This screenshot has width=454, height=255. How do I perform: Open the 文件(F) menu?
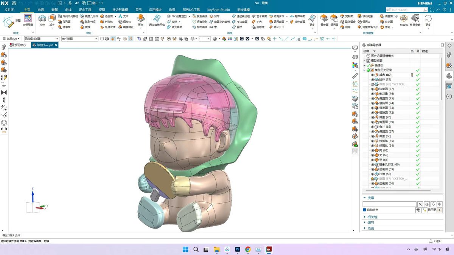pos(9,9)
